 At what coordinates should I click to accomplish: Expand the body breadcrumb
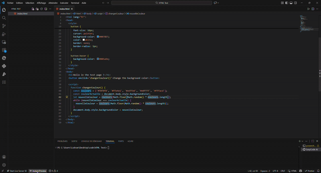click(x=87, y=14)
